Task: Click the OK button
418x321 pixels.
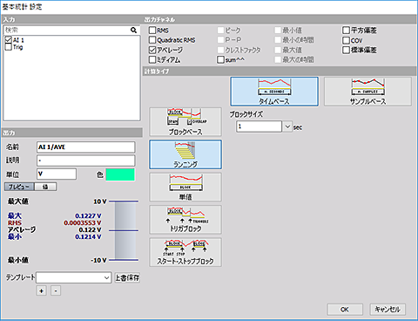Action: point(345,310)
